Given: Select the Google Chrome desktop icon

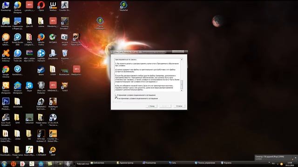Looking at the screenshot, I should [6, 71].
